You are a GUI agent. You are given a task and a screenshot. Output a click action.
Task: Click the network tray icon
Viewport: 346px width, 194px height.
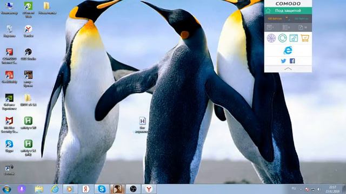[x=313, y=189]
